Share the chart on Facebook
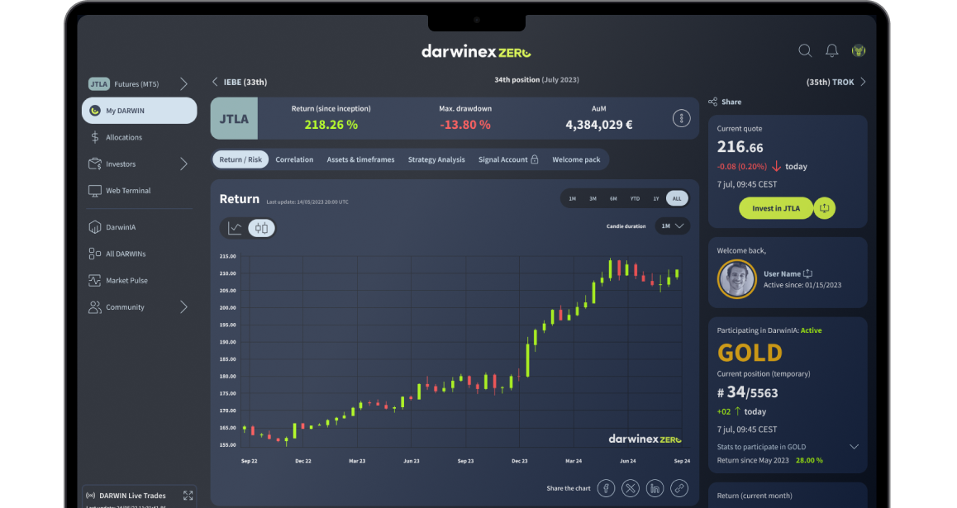Viewport: 957px width, 508px height. 606,488
